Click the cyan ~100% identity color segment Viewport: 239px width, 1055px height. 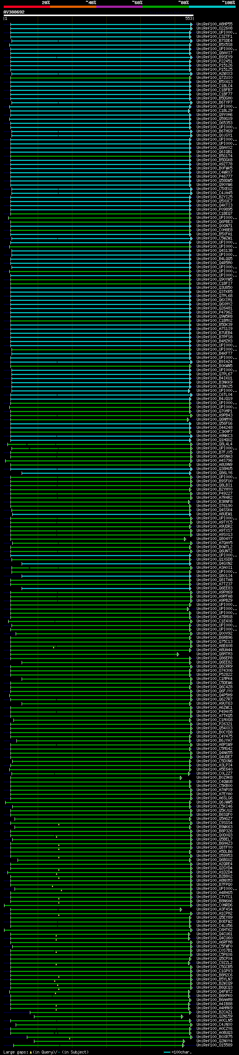[x=212, y=7]
